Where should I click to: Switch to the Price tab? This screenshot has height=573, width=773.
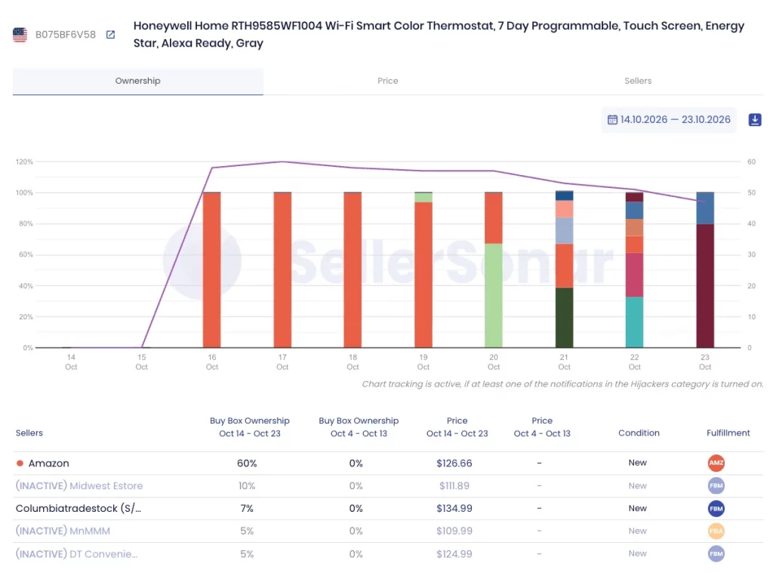pos(387,81)
